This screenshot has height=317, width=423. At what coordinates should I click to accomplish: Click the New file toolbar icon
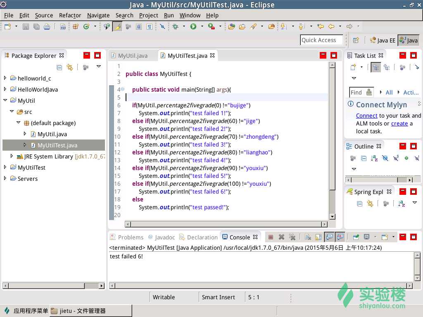pyautogui.click(x=7, y=26)
